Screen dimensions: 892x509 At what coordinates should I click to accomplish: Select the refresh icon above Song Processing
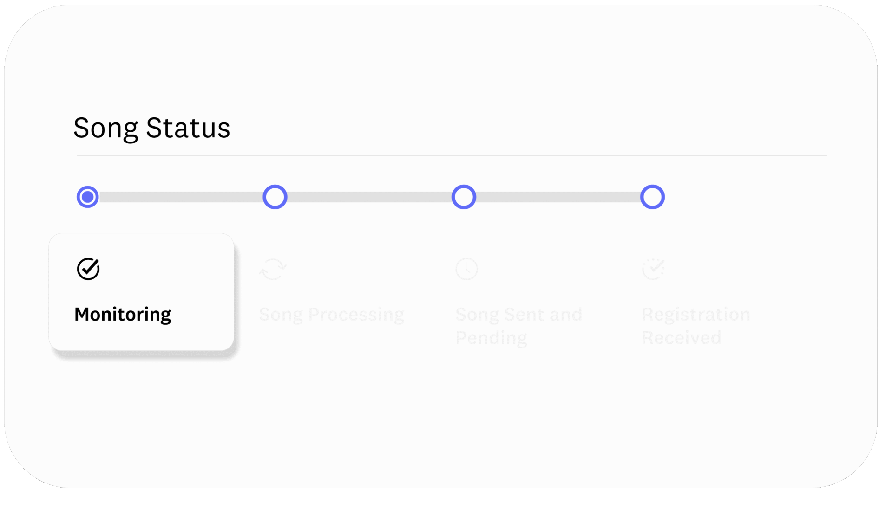point(273,269)
